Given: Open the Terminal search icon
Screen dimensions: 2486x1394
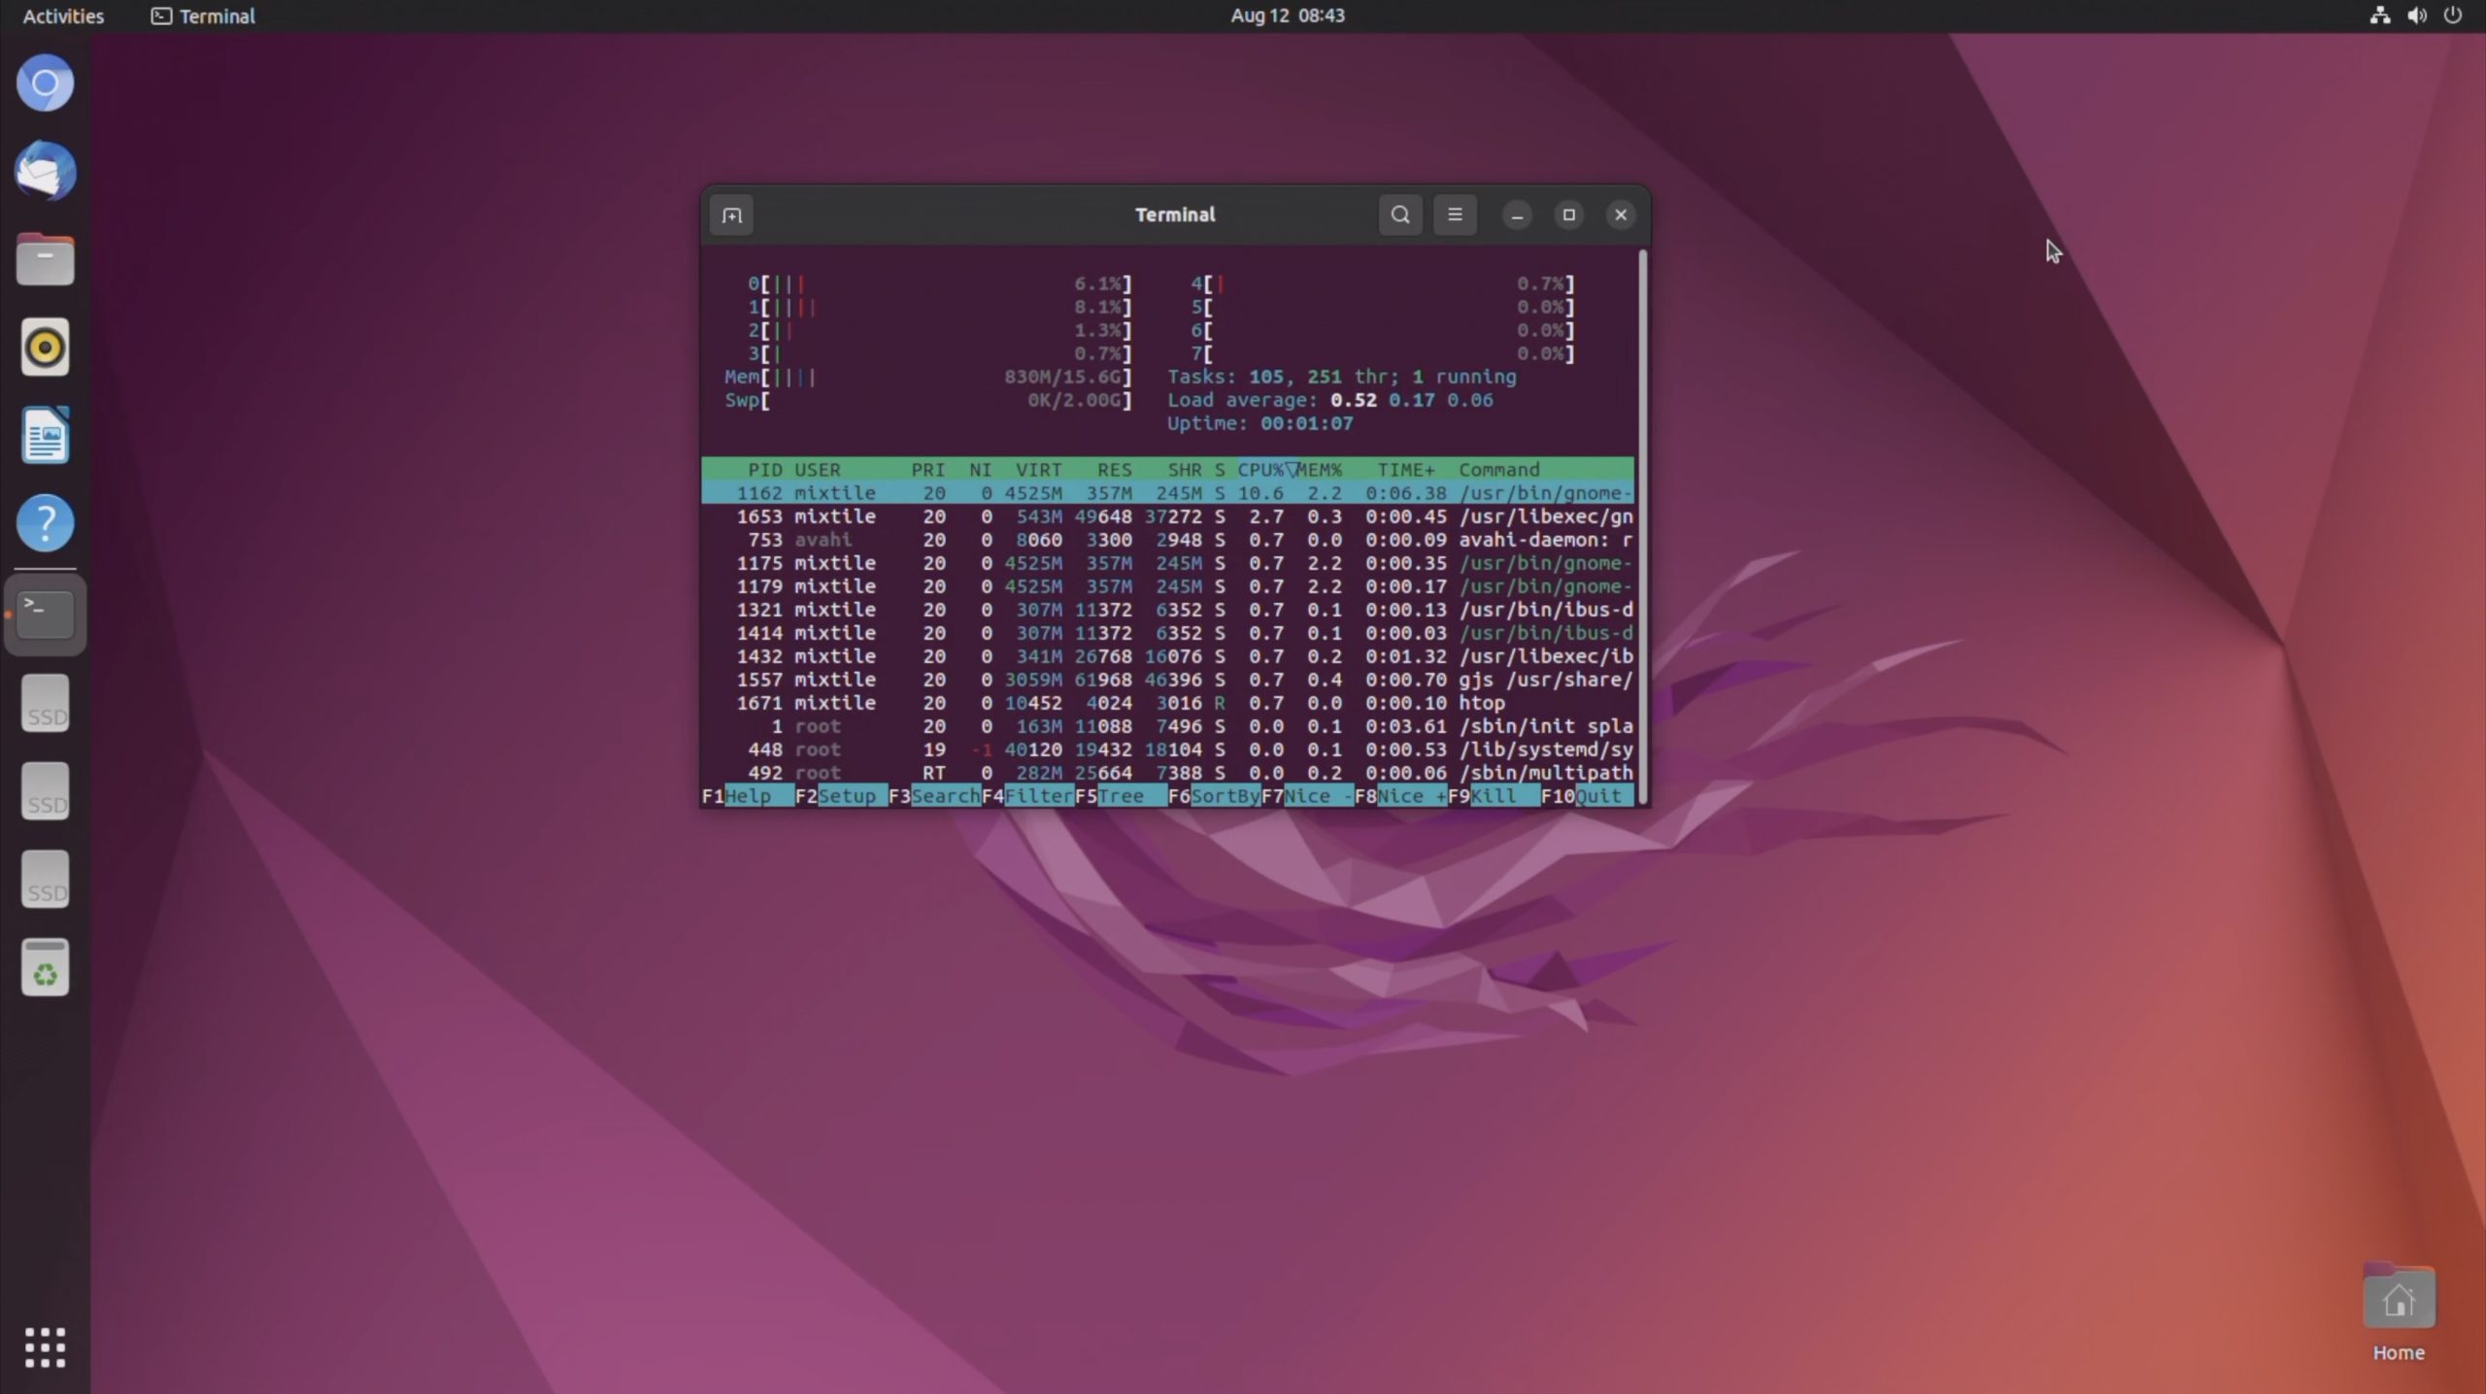Looking at the screenshot, I should coord(1399,215).
